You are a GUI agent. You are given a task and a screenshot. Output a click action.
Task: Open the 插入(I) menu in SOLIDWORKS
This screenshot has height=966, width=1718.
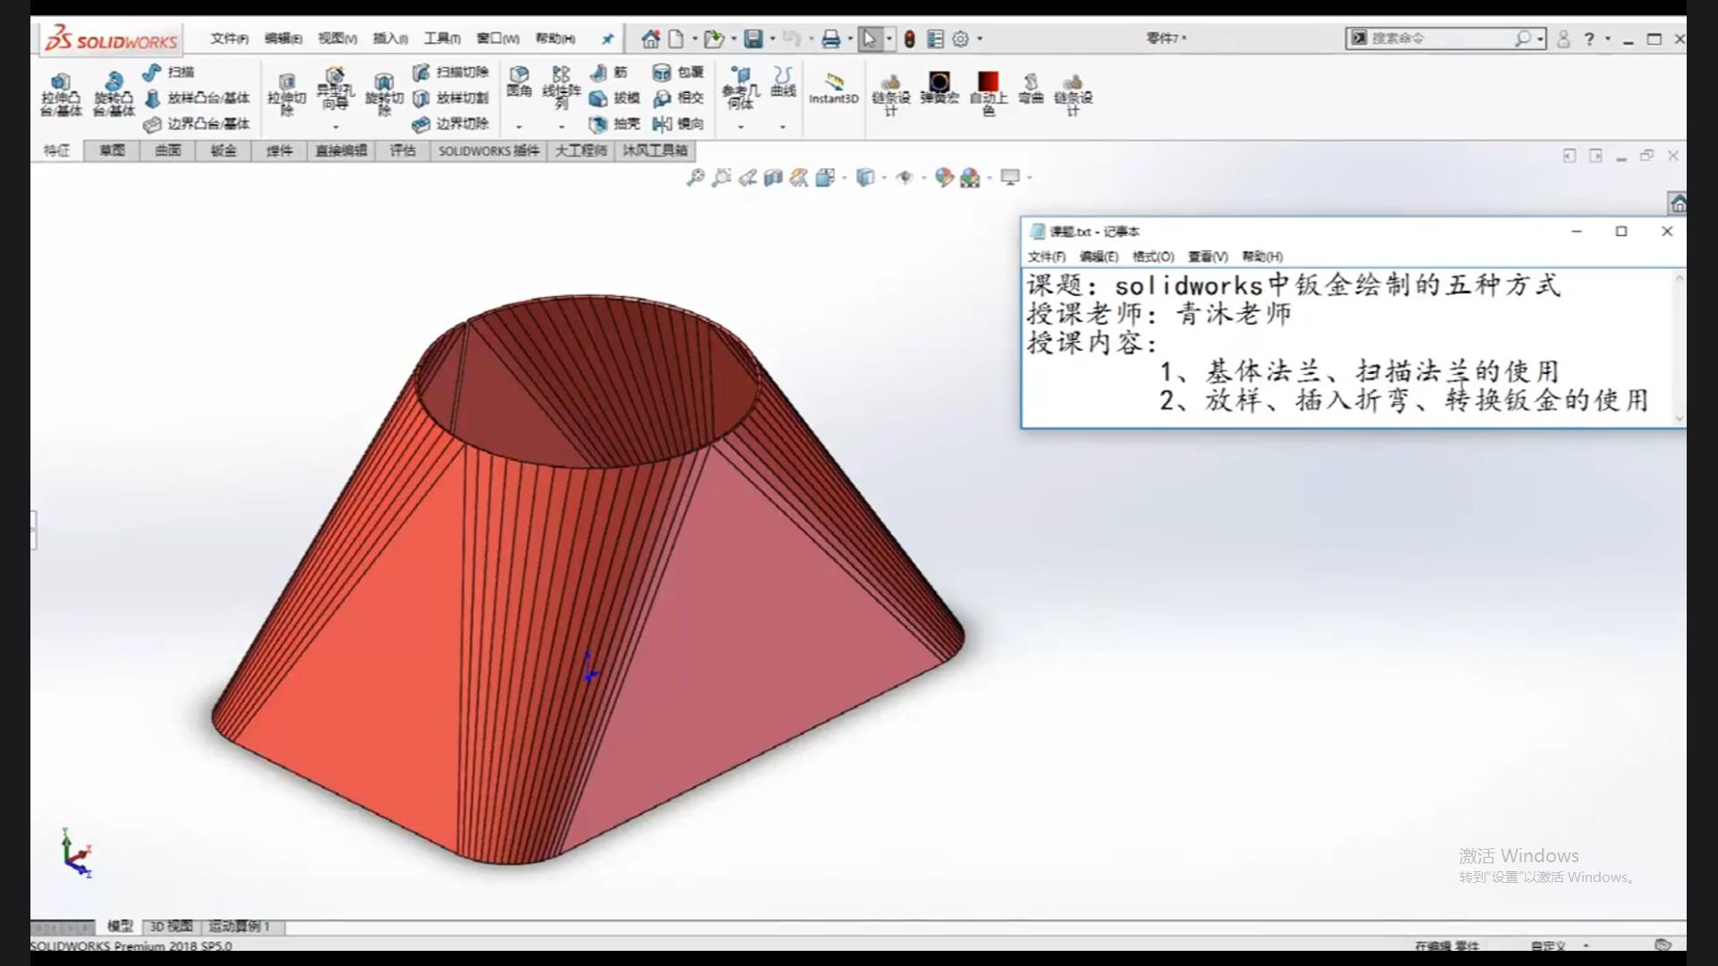pos(390,38)
